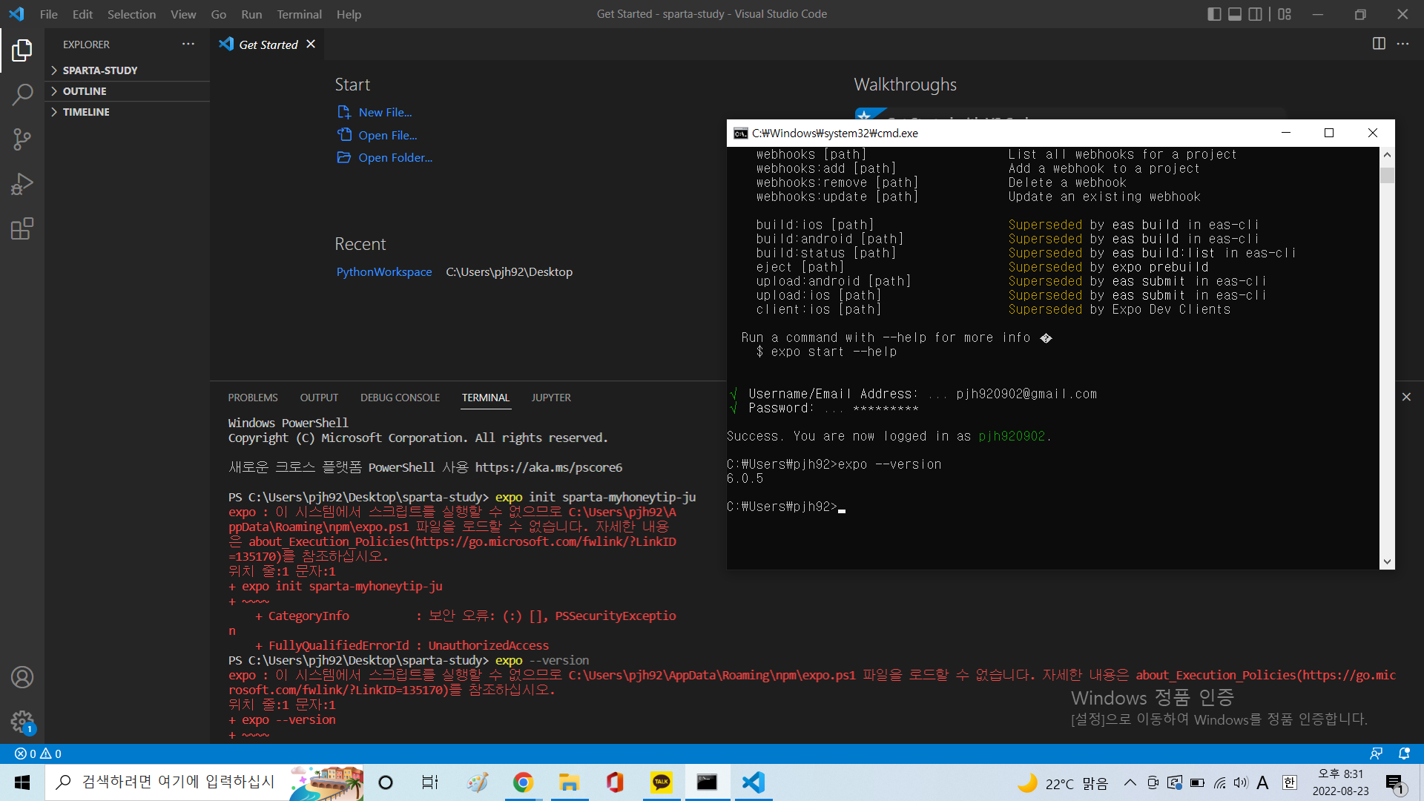Open Microsoft Office from taskbar
Image resolution: width=1424 pixels, height=801 pixels.
pyautogui.click(x=615, y=782)
